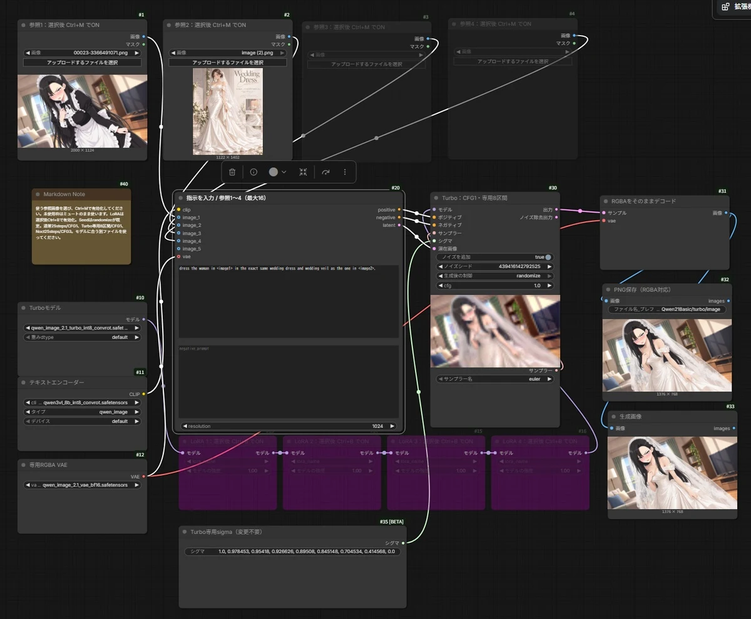This screenshot has height=619, width=751.
Task: Click upload file button in 参照1 node
Action: pos(82,63)
